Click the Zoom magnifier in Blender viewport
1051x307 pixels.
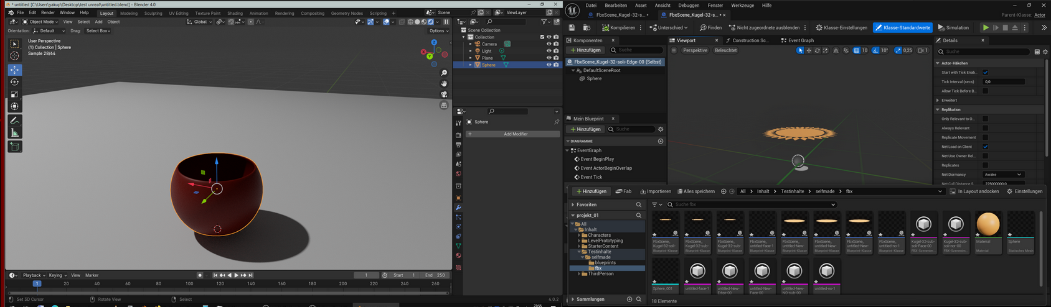pyautogui.click(x=444, y=73)
